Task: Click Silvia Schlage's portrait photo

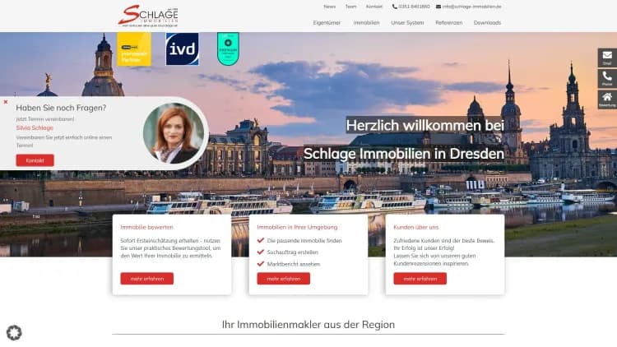Action: [x=174, y=133]
